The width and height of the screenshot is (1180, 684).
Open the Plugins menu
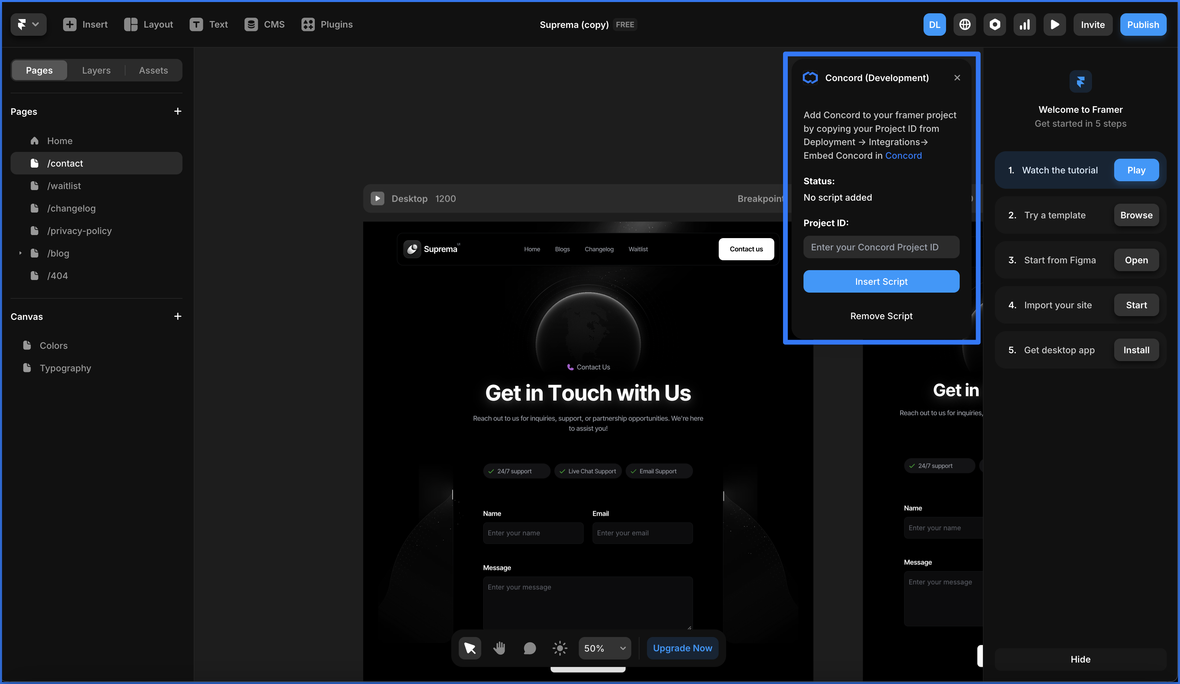(x=327, y=24)
